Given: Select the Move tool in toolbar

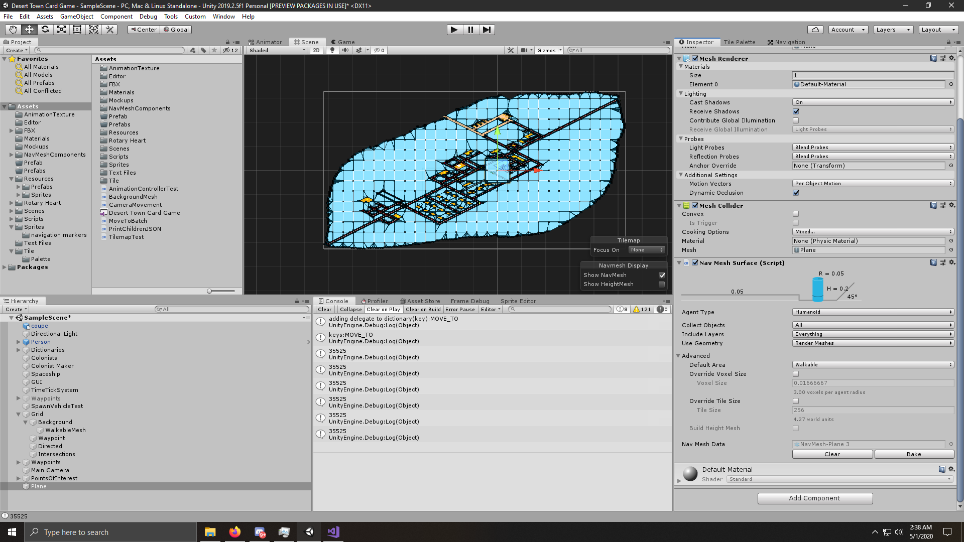Looking at the screenshot, I should click(29, 29).
